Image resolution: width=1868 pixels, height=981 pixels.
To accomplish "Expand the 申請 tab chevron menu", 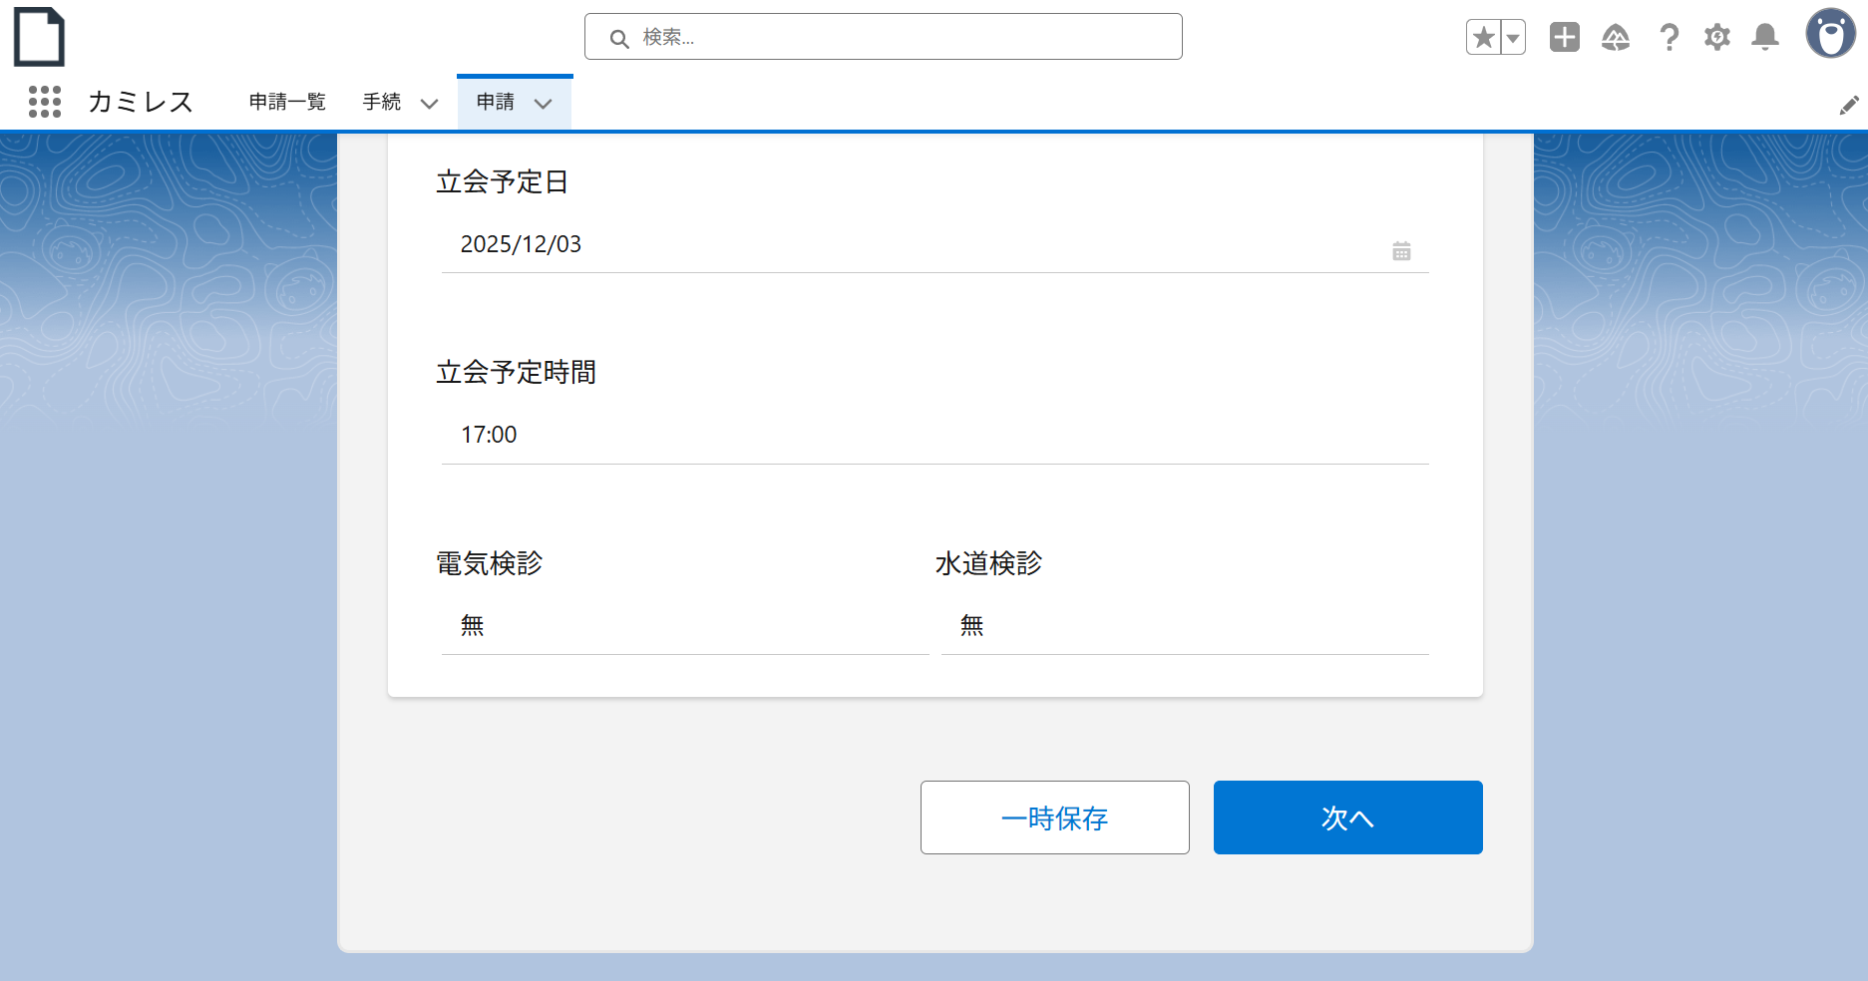I will pos(544,104).
